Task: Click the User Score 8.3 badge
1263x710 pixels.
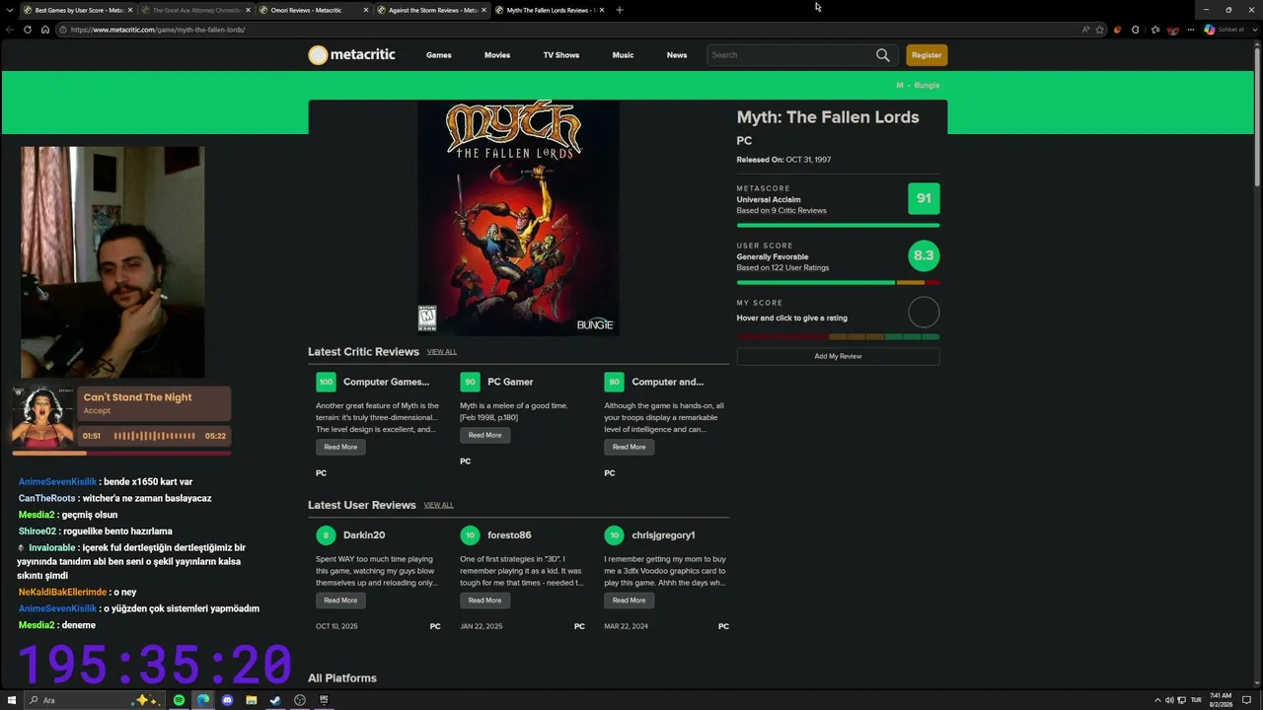Action: coord(924,255)
